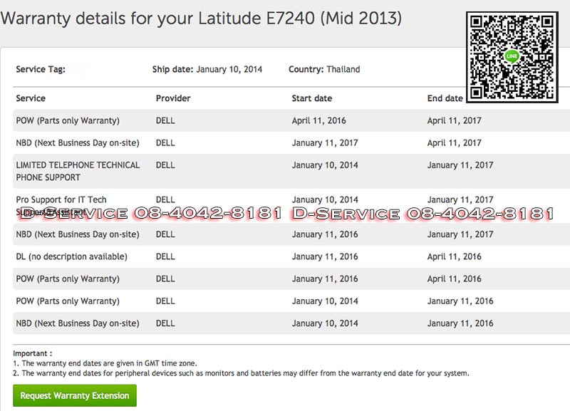Click DELL provider in the LIMITED TELEPHONE row
Viewport: 570px width, 411px height.
[165, 165]
